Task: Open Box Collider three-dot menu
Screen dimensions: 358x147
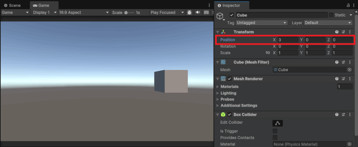Action: (x=350, y=115)
